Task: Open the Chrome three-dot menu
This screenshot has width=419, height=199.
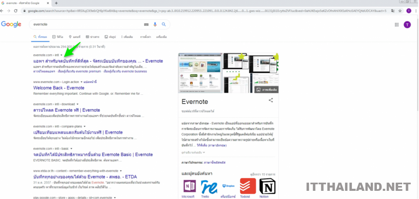Action: (x=416, y=11)
